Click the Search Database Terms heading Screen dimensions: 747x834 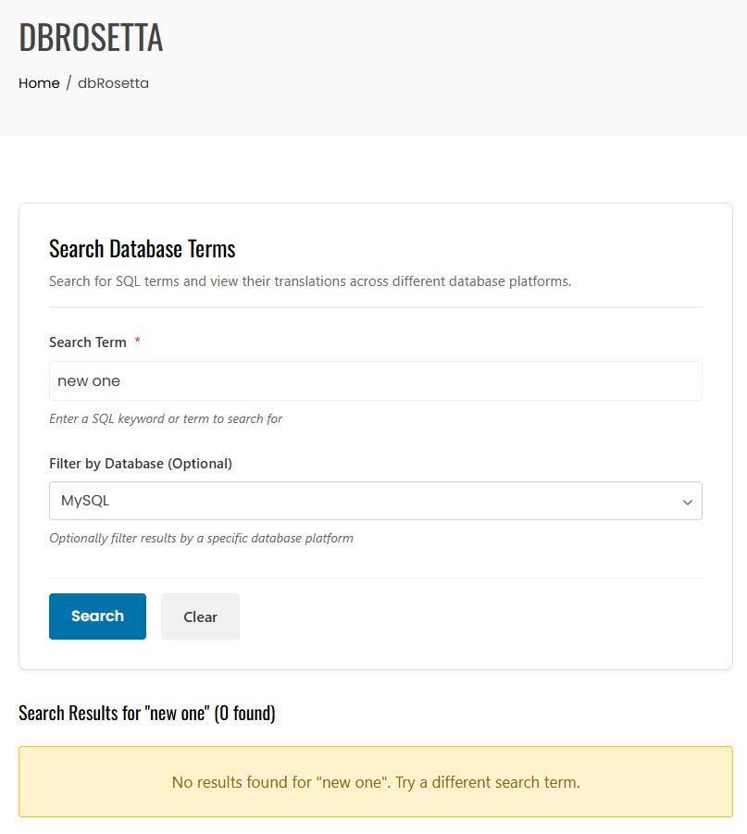[142, 249]
